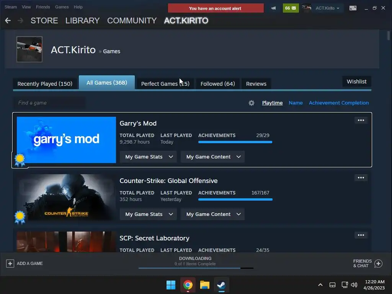Open the ACT.KIRITO profile section
The width and height of the screenshot is (392, 294).
[x=186, y=21]
